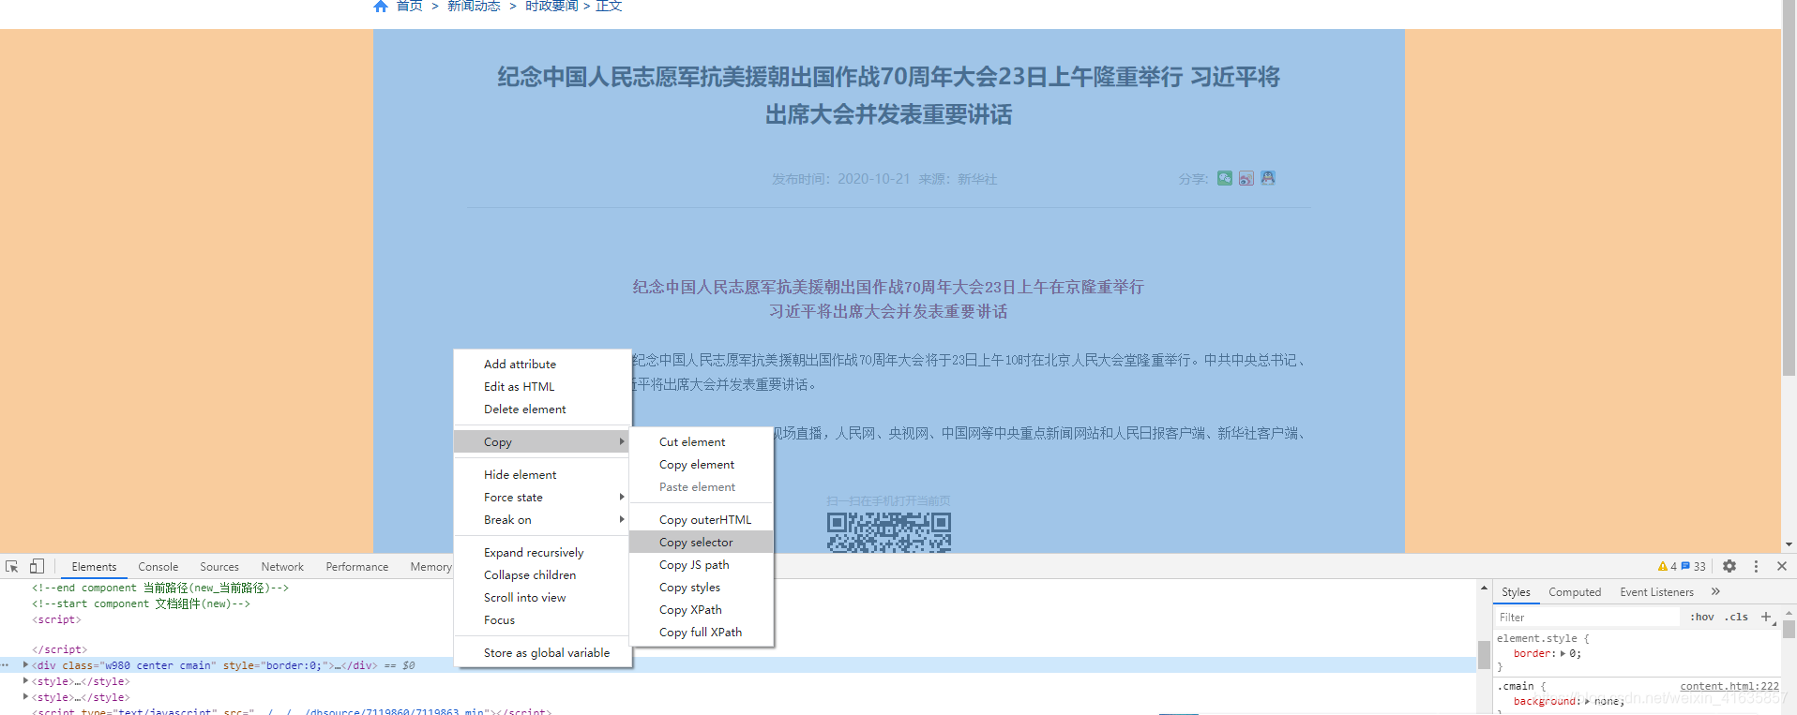The height and width of the screenshot is (715, 1797).
Task: Select the Focus menu entry
Action: pyautogui.click(x=542, y=619)
